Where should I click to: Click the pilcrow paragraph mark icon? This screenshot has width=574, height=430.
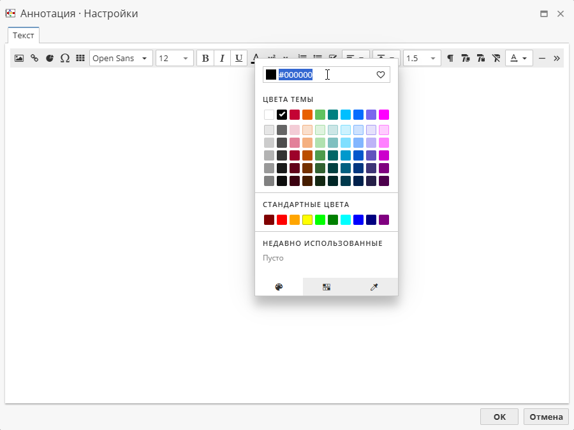tap(450, 58)
